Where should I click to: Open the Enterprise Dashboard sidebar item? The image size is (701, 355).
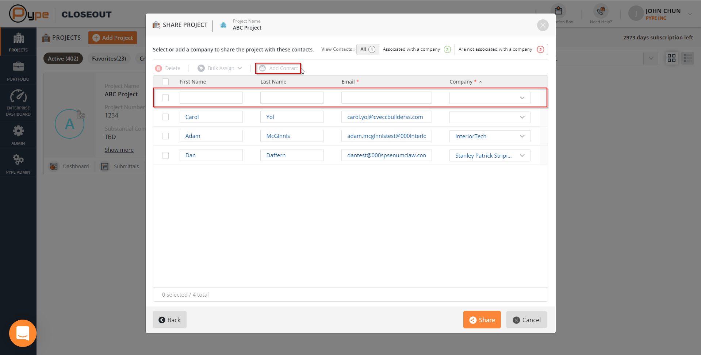(x=18, y=103)
